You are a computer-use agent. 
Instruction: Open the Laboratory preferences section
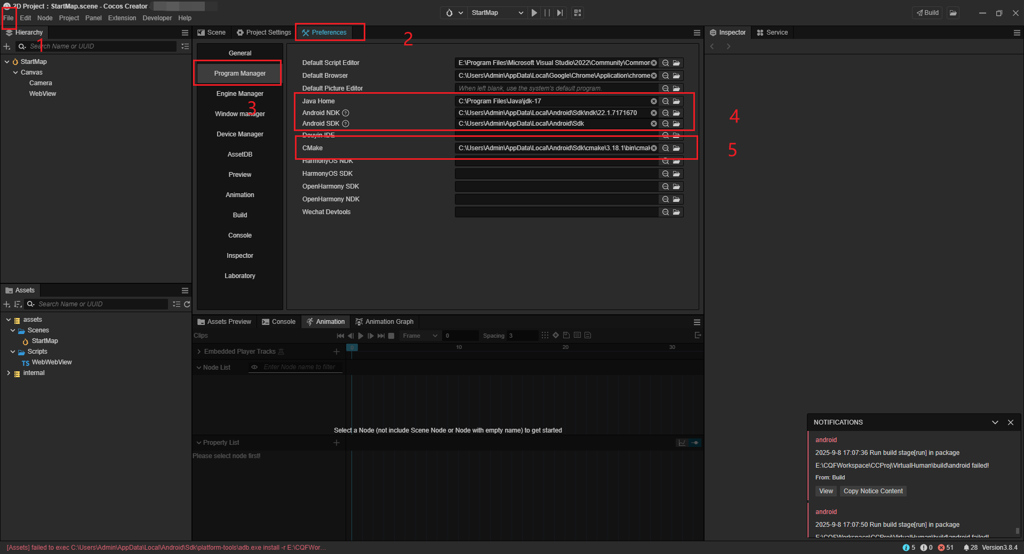(240, 276)
